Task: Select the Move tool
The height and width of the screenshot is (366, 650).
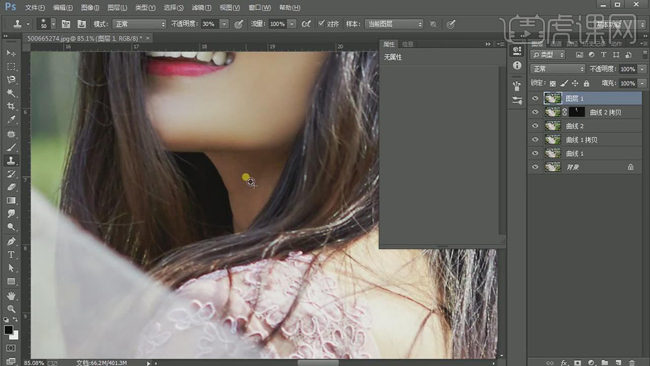Action: click(11, 53)
